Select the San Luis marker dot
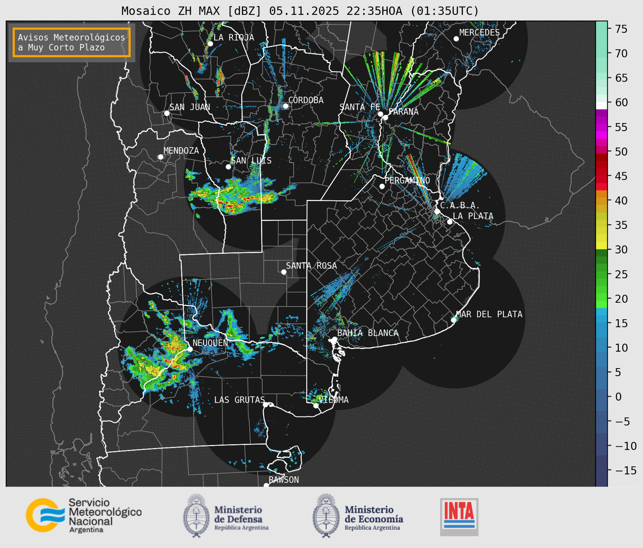This screenshot has width=643, height=548. (228, 167)
